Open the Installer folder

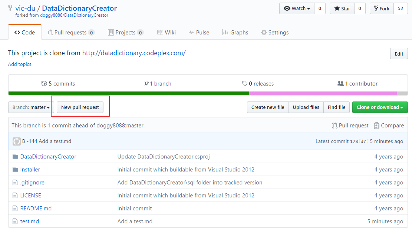30,169
